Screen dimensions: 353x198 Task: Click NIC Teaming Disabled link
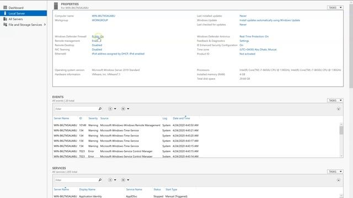pyautogui.click(x=97, y=50)
